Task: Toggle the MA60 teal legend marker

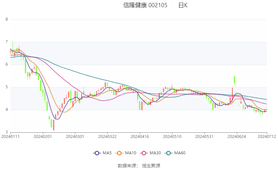Action: coord(168,153)
